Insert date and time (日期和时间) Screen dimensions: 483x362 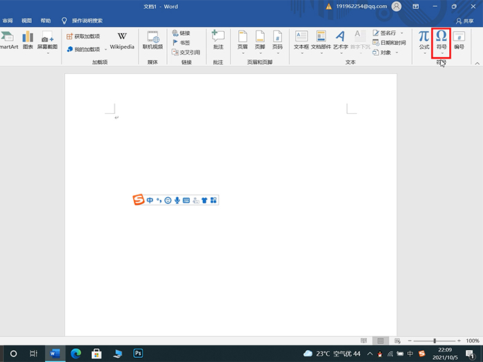pyautogui.click(x=389, y=43)
